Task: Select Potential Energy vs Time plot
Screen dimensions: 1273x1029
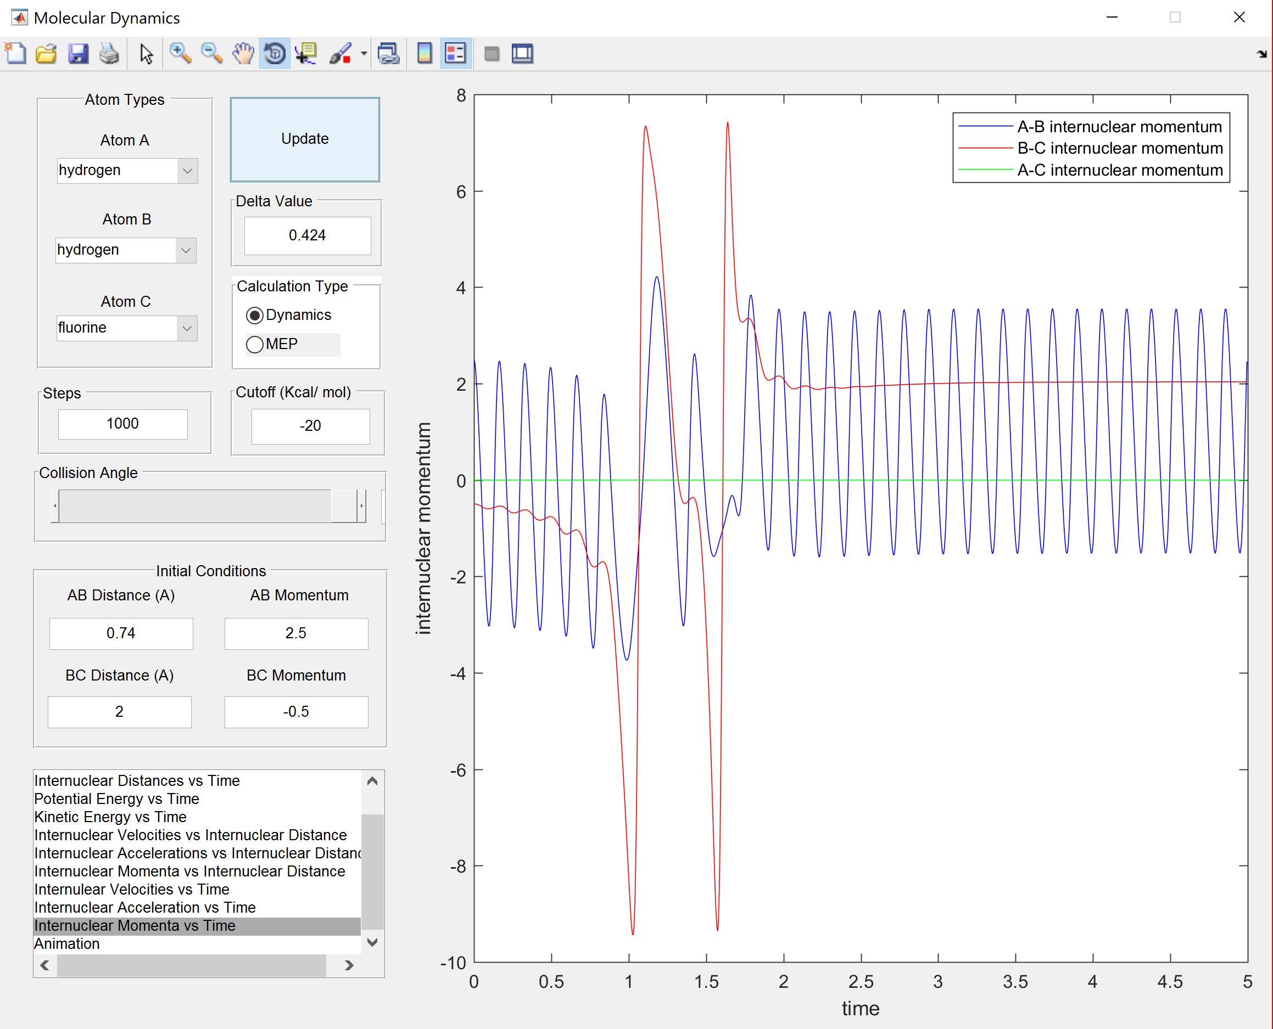Action: point(117,799)
